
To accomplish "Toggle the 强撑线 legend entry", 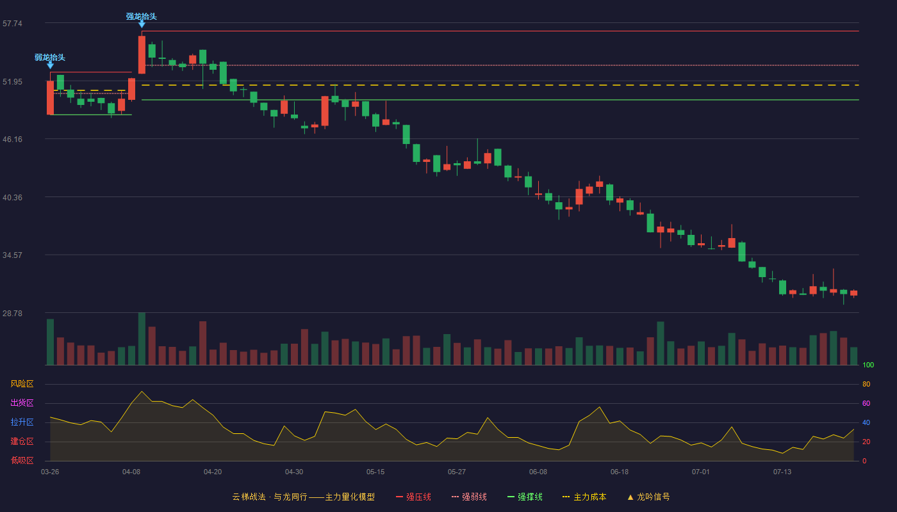I will coord(525,497).
